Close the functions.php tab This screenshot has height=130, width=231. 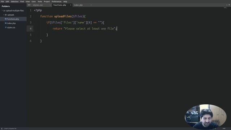(x=71, y=5)
